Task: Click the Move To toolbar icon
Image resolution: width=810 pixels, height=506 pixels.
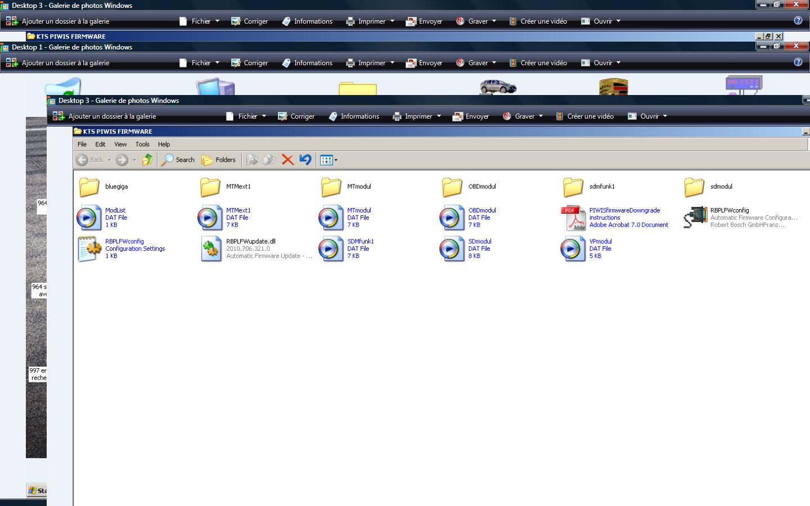Action: point(252,160)
